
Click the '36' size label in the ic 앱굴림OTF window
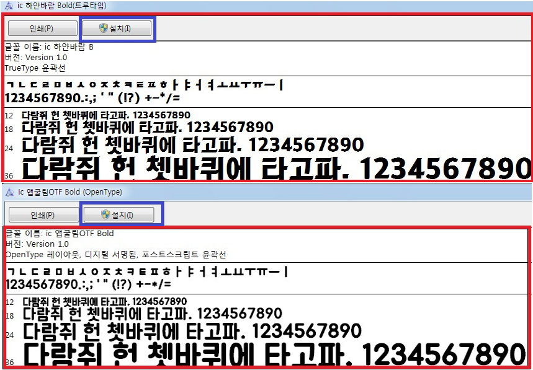point(10,362)
